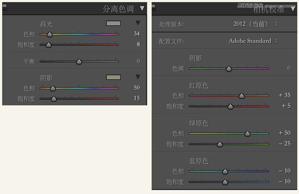
Task: Expand the 高光 color picker arrow
Action: tap(138, 23)
